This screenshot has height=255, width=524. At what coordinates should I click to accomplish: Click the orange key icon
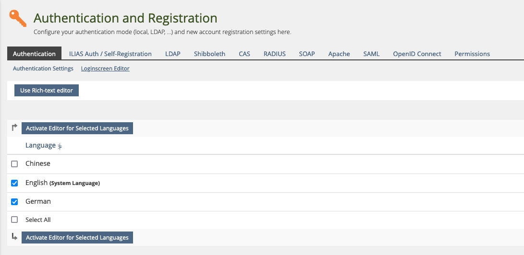pos(18,19)
